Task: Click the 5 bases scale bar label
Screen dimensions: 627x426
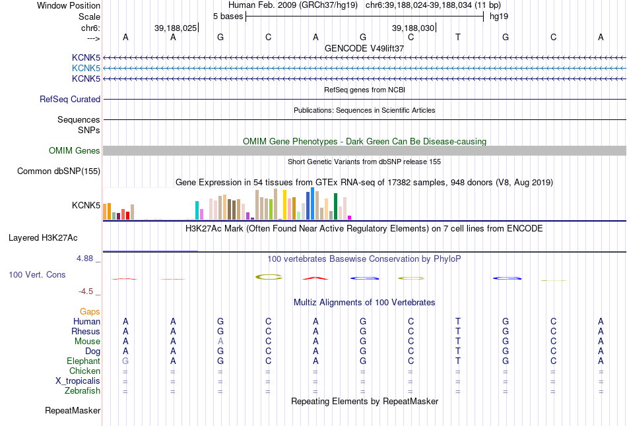Action: coord(228,16)
